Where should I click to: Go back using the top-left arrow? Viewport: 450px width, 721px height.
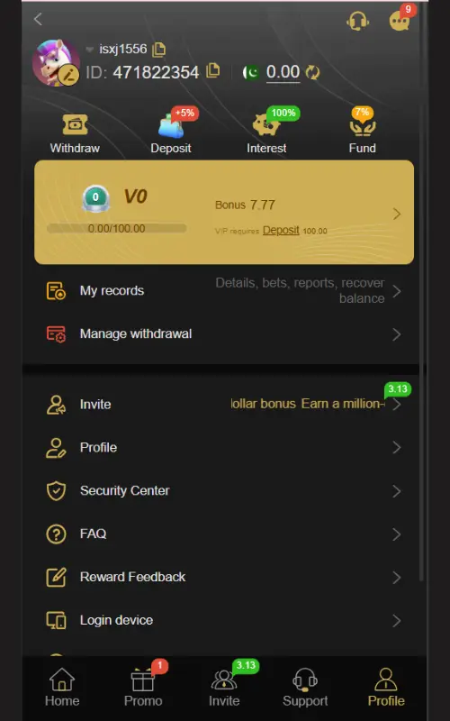[38, 19]
